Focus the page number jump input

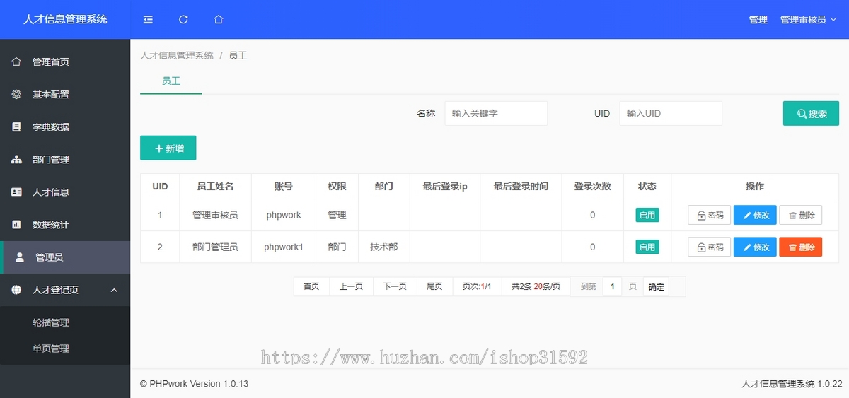(x=613, y=286)
